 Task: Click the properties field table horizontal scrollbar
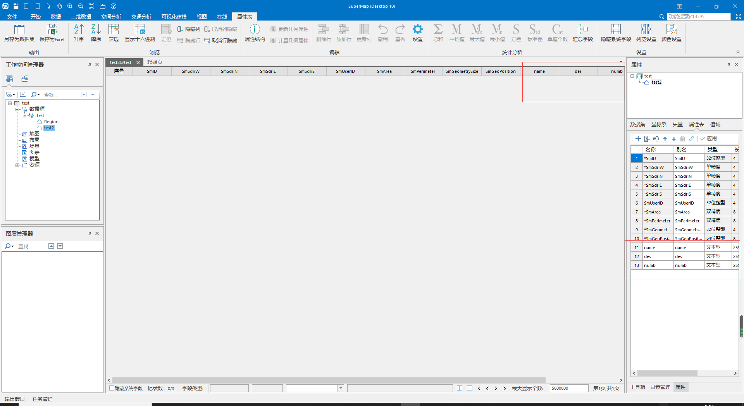(x=667, y=373)
